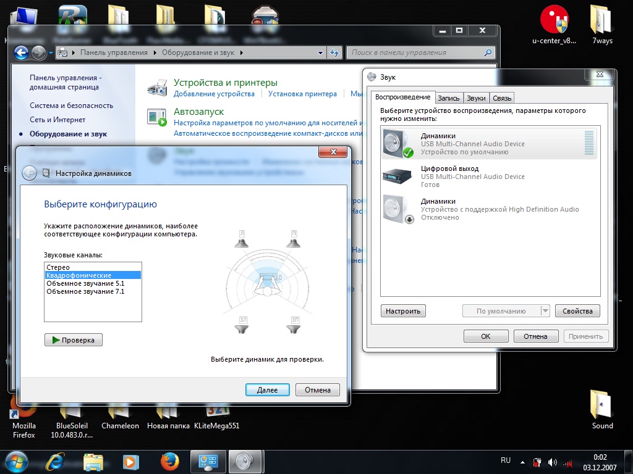Expand the По умолчанию dropdown arrow
The width and height of the screenshot is (633, 474).
click(x=545, y=311)
